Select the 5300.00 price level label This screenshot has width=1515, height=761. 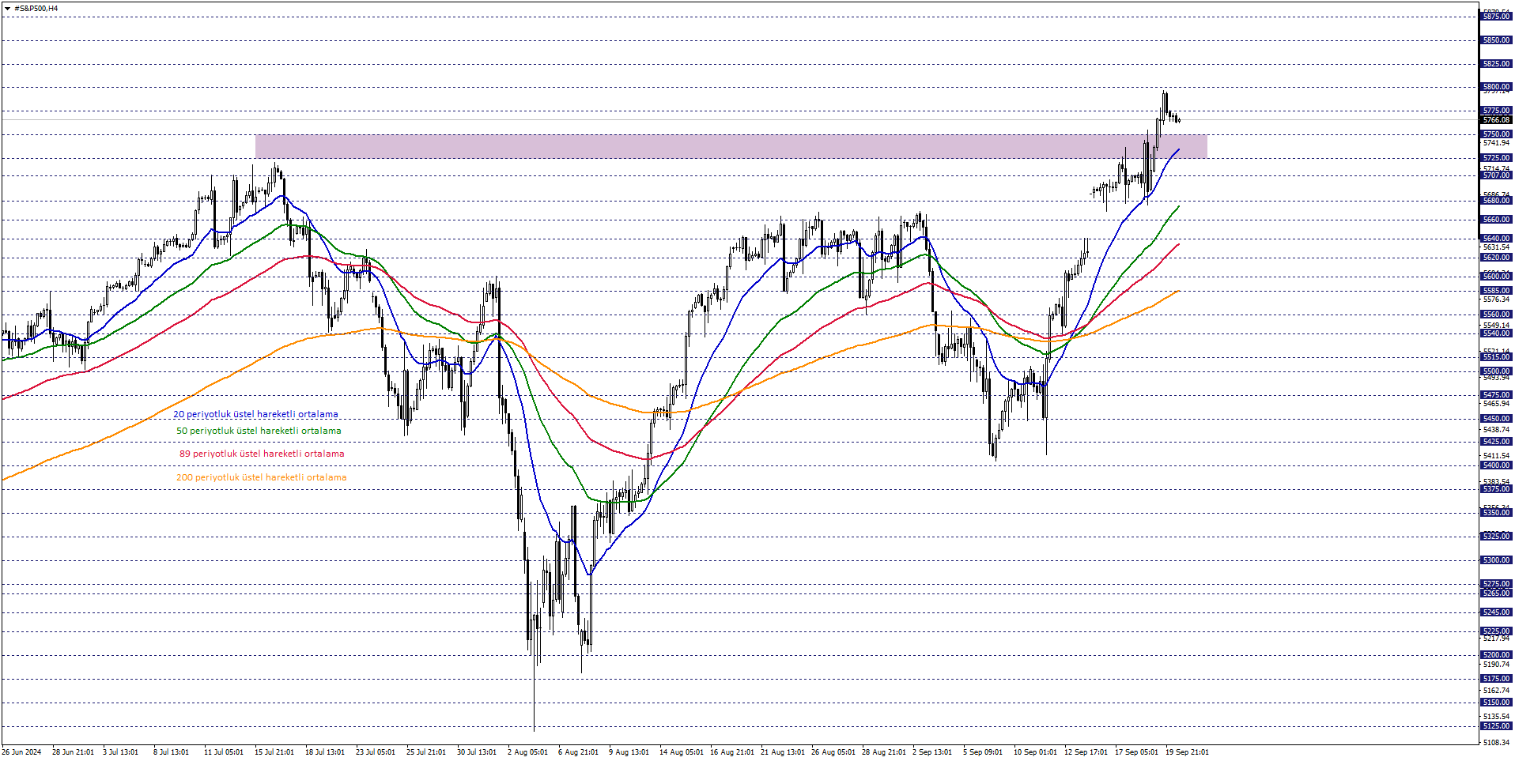[x=1496, y=560]
